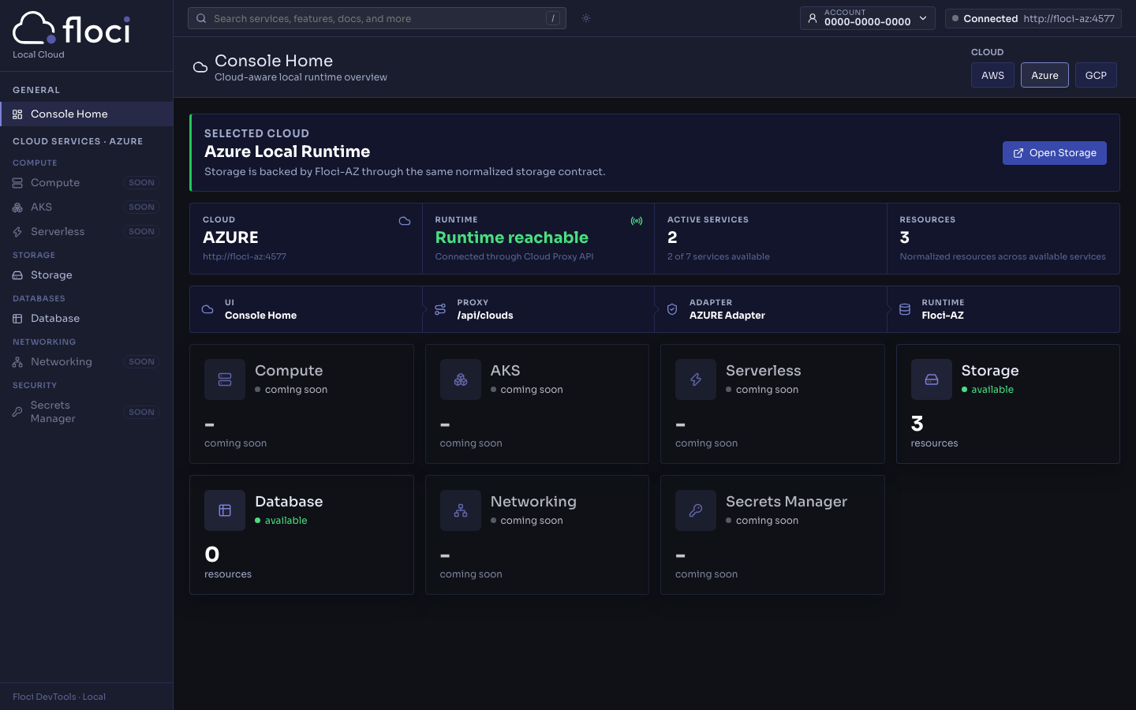The height and width of the screenshot is (710, 1136).
Task: Select AKS in the sidebar
Action: coord(87,207)
